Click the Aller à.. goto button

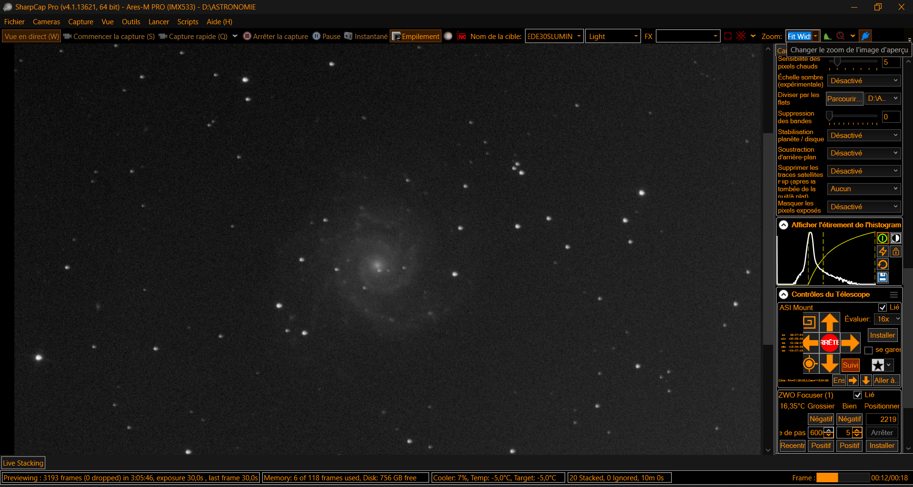point(886,380)
